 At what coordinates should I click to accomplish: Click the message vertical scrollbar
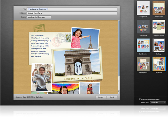[119, 57]
